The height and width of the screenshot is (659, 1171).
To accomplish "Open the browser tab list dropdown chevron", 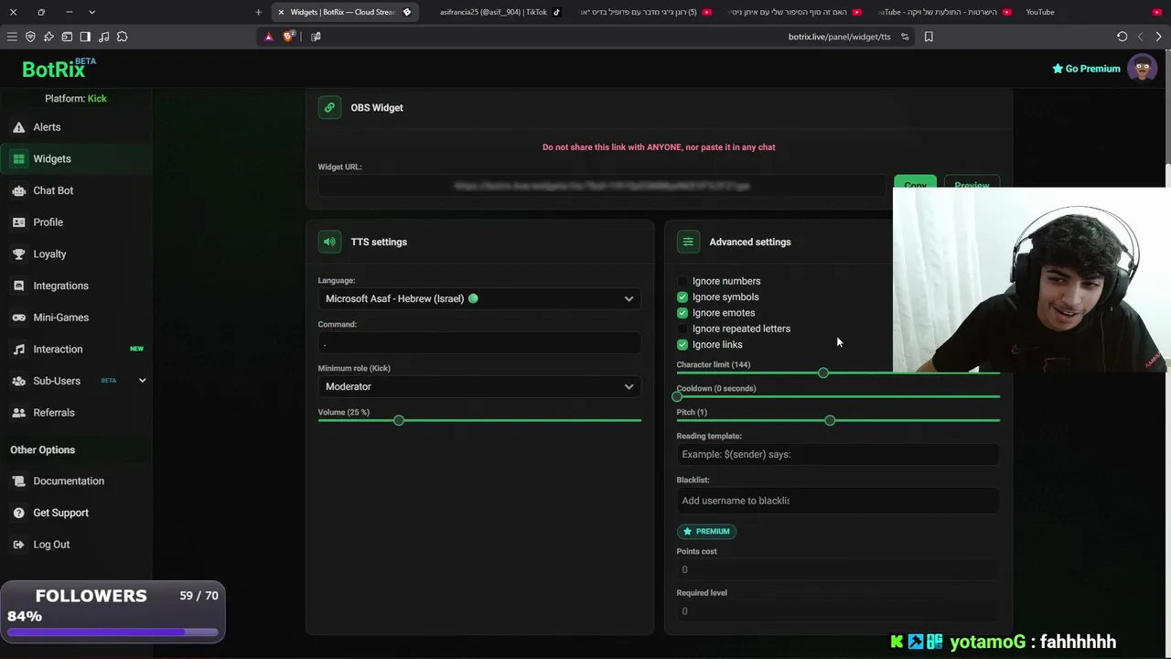I will (x=91, y=12).
